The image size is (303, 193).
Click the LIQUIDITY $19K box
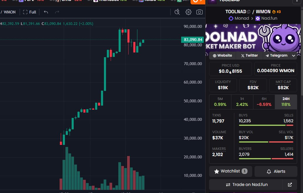[x=223, y=85]
